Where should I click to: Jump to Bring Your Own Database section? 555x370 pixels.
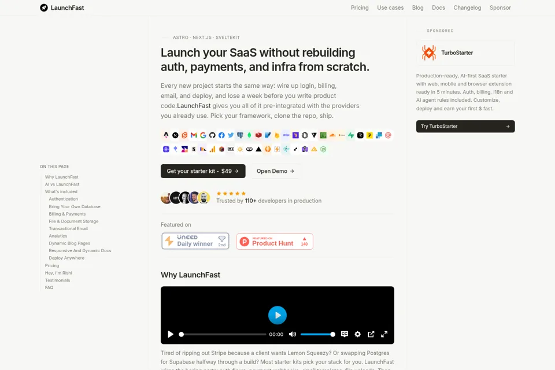pos(75,206)
